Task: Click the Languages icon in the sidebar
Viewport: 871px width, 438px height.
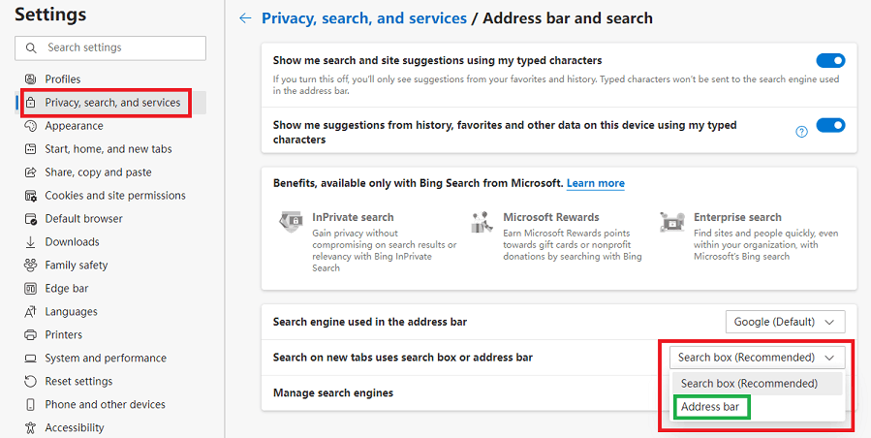Action: [30, 312]
